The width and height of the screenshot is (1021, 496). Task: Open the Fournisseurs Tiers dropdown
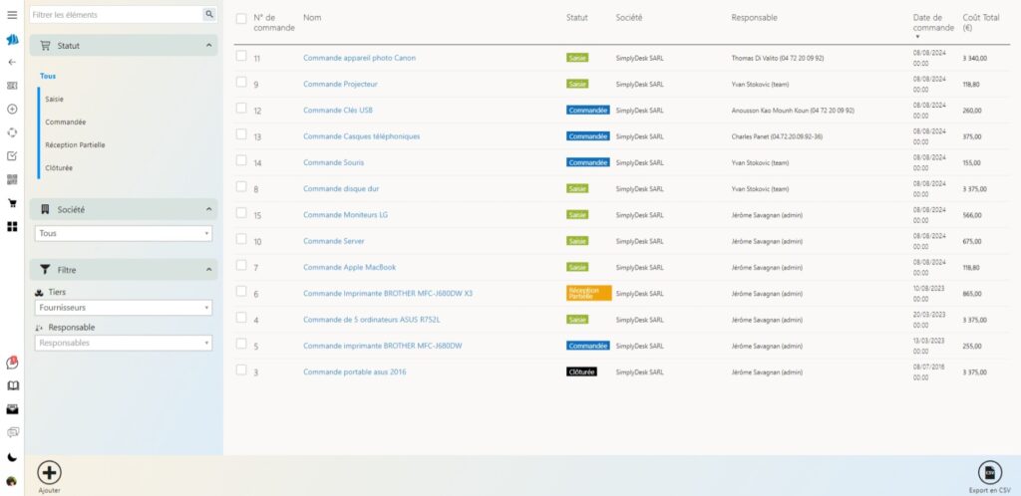124,308
